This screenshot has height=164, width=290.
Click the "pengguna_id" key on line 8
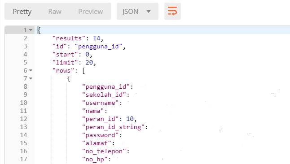[106, 87]
